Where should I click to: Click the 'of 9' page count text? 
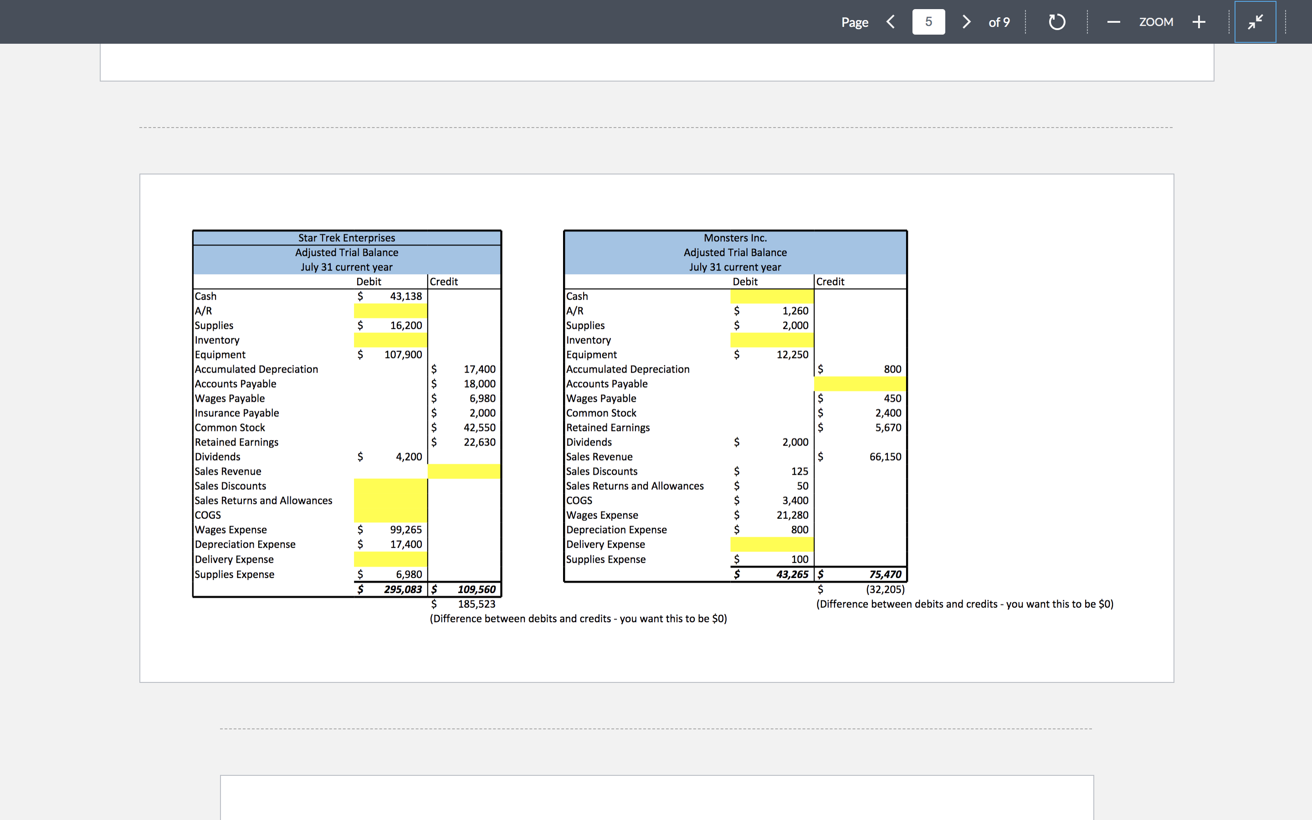coord(999,22)
